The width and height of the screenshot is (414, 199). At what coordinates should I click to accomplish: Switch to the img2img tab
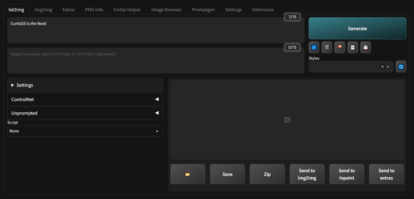click(x=43, y=9)
